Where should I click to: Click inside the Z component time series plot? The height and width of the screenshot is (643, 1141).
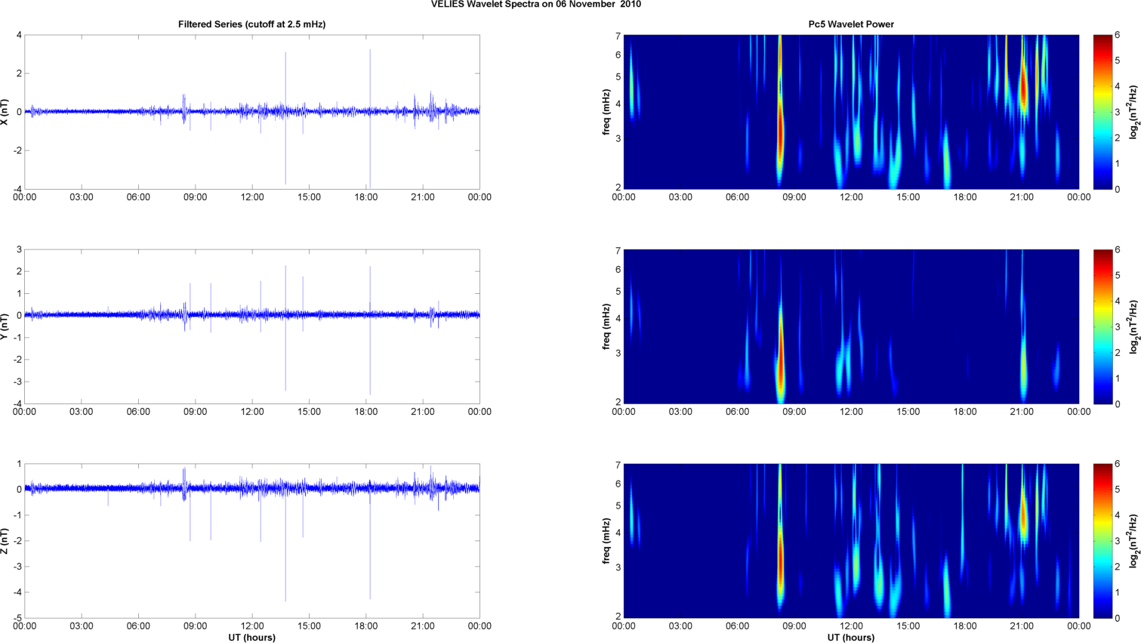coord(251,541)
